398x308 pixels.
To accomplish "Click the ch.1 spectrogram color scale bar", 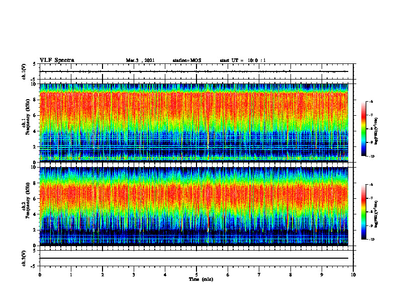I will 363,129.
